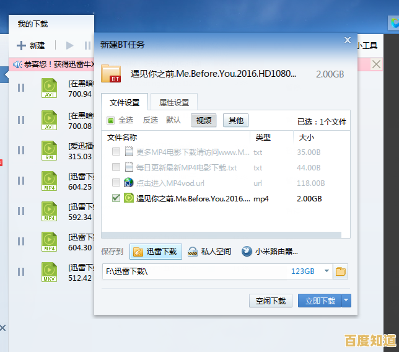Click the 空闲下载 button
Screen dimensions: 399x352
click(x=271, y=301)
